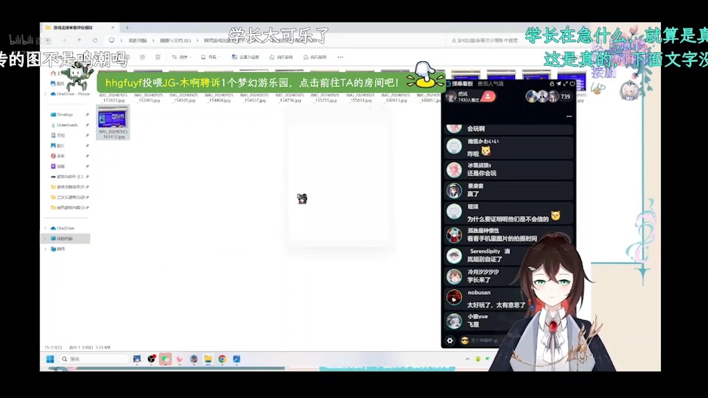Click the Back navigation button in Explorer
708x398 pixels.
click(48, 40)
